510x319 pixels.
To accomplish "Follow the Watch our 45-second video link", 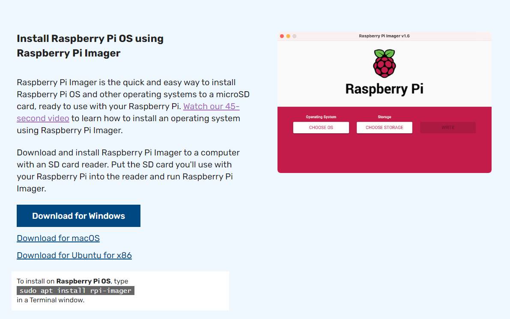I will [211, 106].
